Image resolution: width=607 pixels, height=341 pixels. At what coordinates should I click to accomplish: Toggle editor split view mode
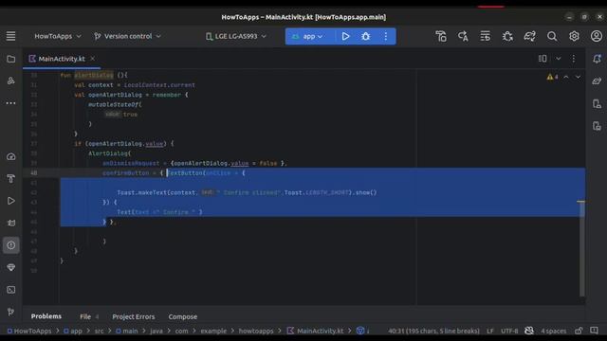pyautogui.click(x=543, y=59)
